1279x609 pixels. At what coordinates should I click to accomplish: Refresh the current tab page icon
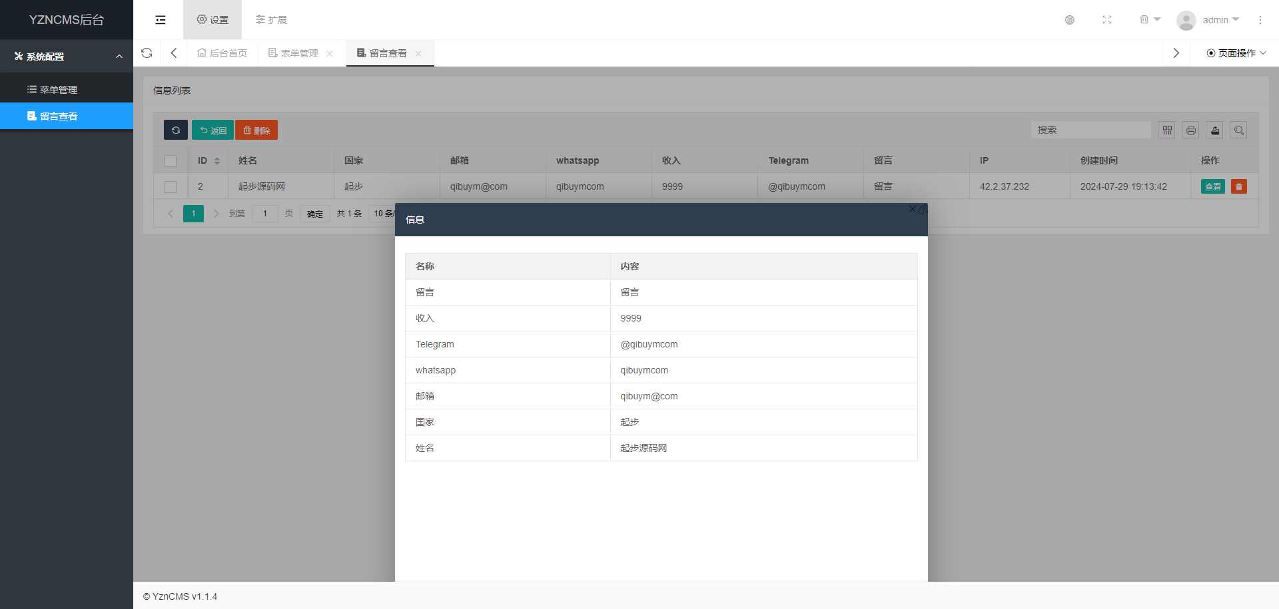pos(147,53)
